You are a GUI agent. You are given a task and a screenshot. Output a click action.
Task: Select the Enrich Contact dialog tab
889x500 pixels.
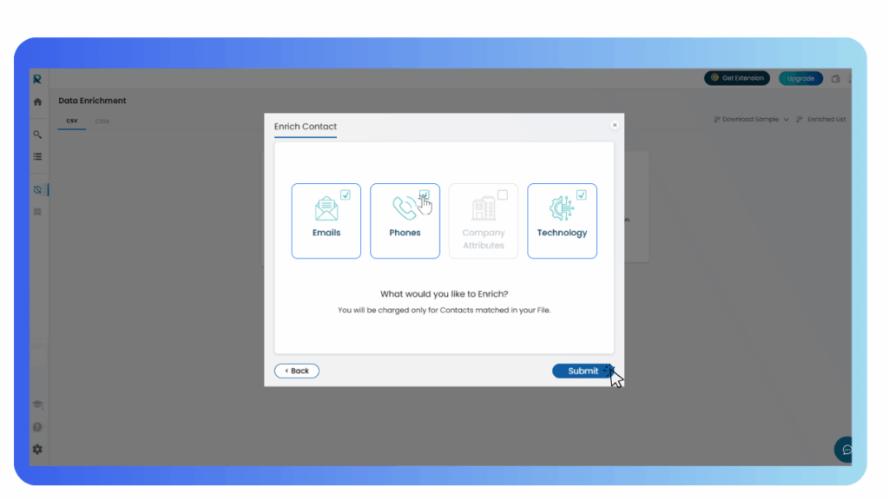[x=306, y=127]
